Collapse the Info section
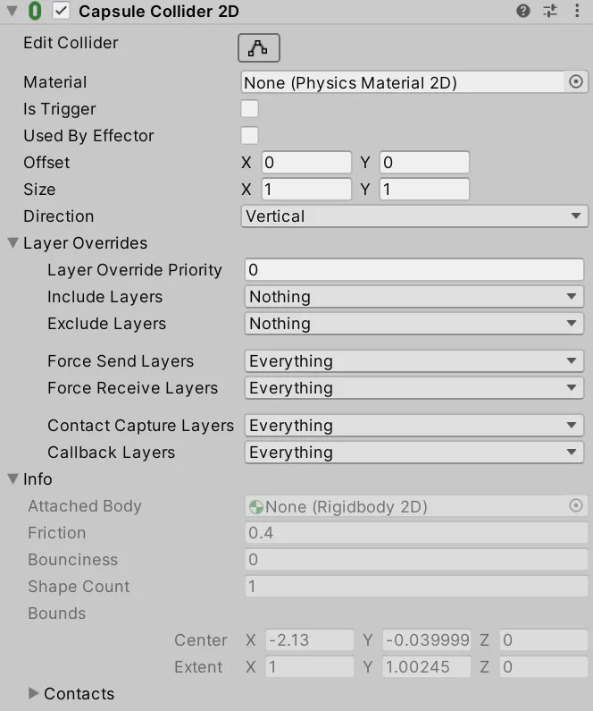 pos(13,479)
